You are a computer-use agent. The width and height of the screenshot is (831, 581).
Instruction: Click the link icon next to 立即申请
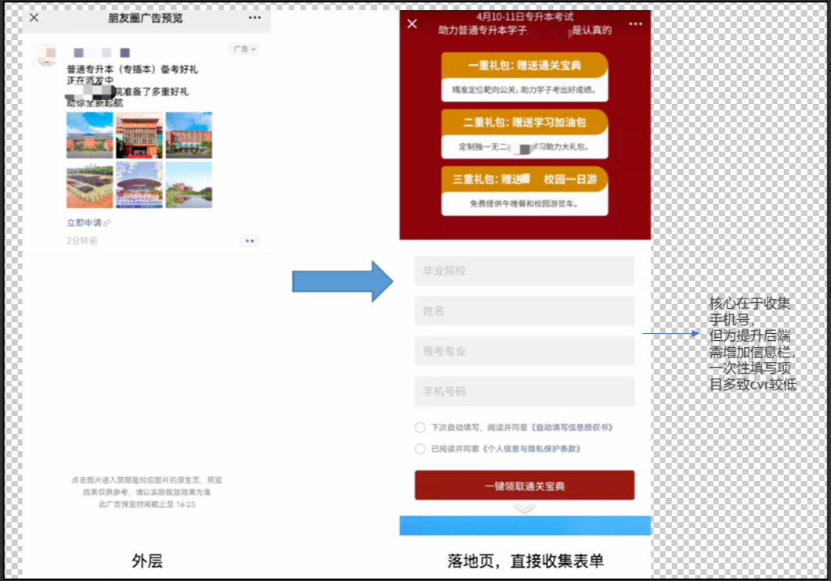click(107, 224)
